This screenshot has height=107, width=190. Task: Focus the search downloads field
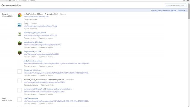click(x=175, y=5)
